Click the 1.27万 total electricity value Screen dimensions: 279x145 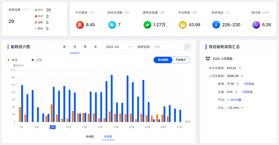tap(159, 25)
